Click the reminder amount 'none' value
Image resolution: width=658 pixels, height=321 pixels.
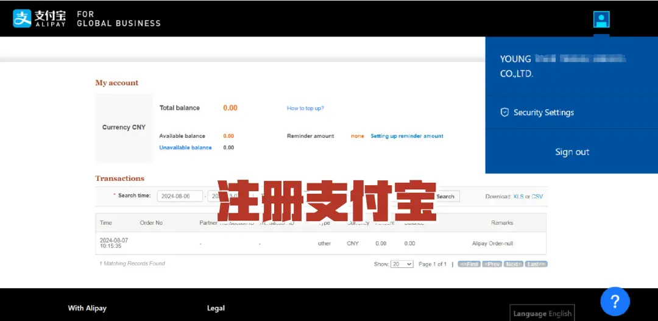click(x=358, y=136)
